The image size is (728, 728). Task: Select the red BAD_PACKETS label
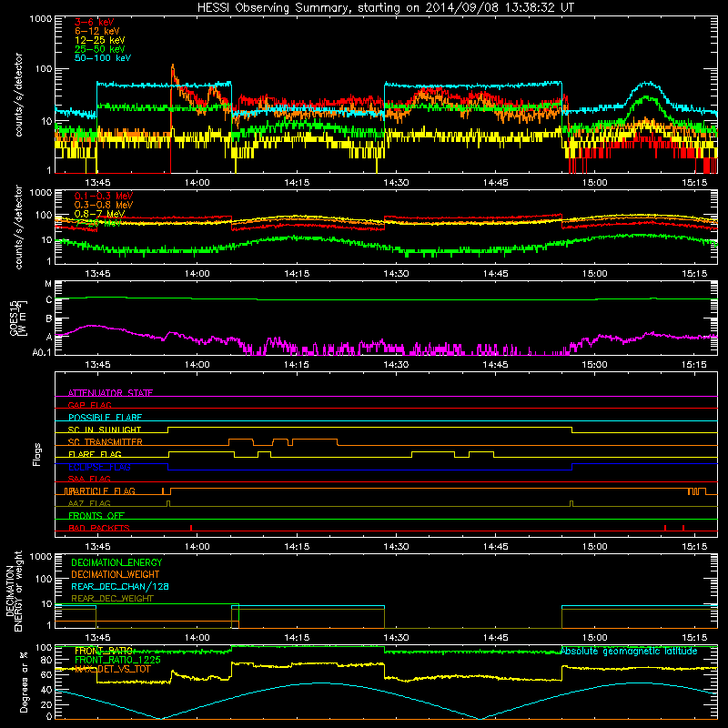(99, 528)
